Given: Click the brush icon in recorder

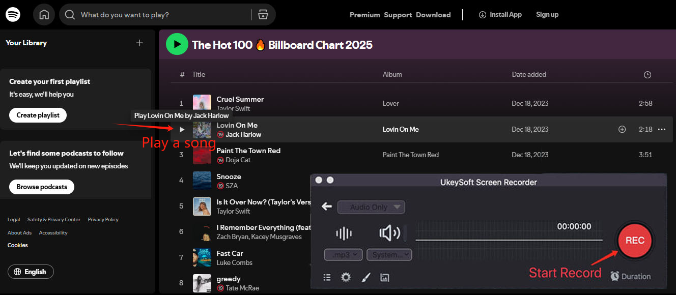Looking at the screenshot, I should (365, 277).
